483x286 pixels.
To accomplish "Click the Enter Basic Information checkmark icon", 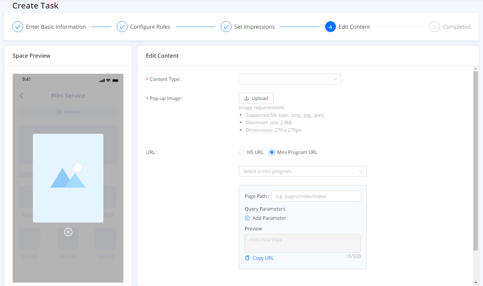I will pos(18,27).
